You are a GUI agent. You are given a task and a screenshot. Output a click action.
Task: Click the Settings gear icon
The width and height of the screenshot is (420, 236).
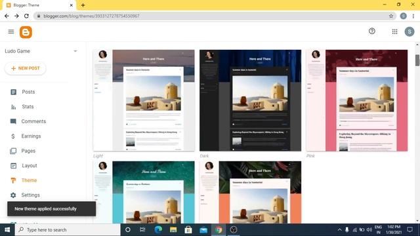pyautogui.click(x=13, y=195)
